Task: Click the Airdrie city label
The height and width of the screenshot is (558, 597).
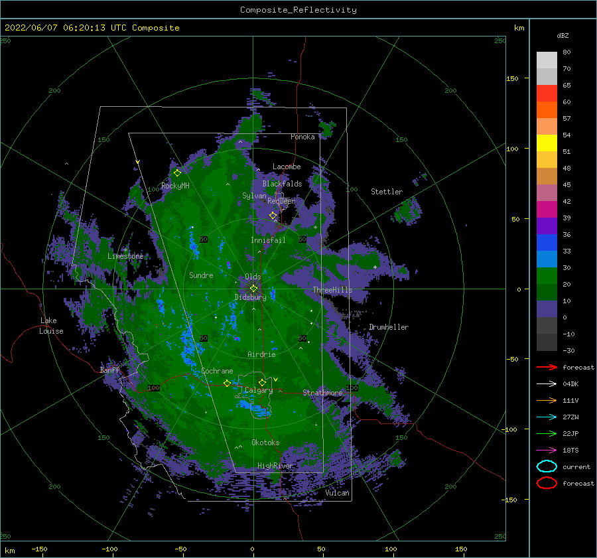Action: [x=261, y=354]
